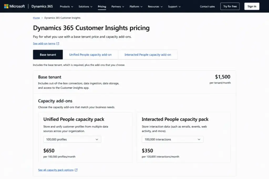Click the page title Dynamics 365 Customer Insights pricing
The height and width of the screenshot is (179, 269).
(x=91, y=28)
